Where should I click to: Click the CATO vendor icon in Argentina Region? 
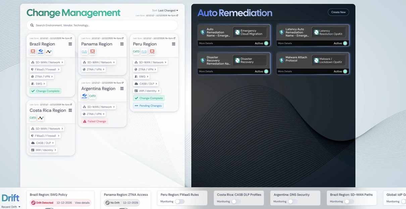tap(93, 96)
